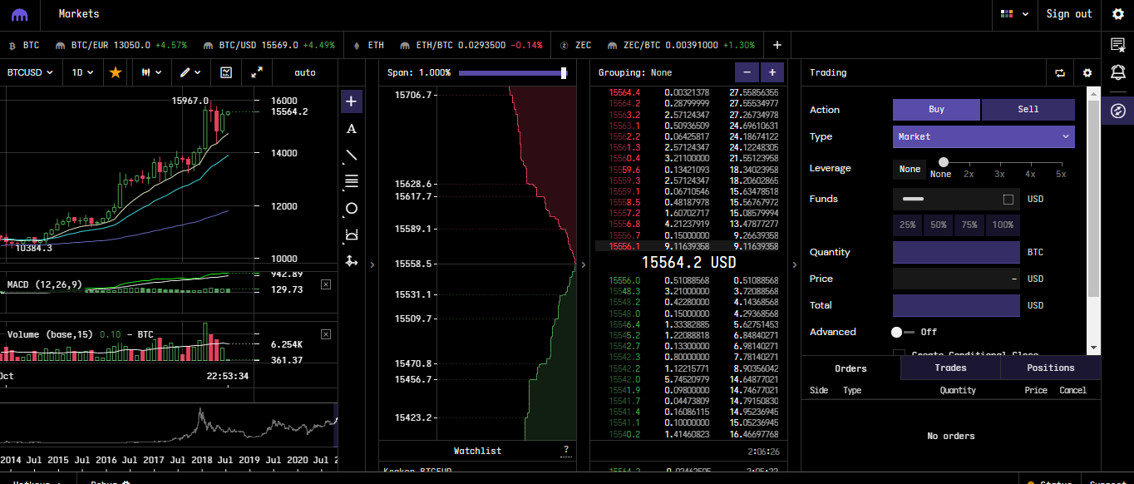Select the move drawing tool
The width and height of the screenshot is (1134, 484).
351,261
